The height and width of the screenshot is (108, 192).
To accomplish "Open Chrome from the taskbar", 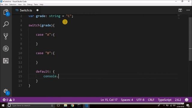I will click(x=72, y=105).
